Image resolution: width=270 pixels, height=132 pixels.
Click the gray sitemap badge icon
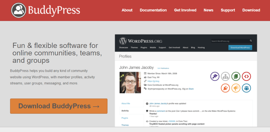tap(225, 76)
